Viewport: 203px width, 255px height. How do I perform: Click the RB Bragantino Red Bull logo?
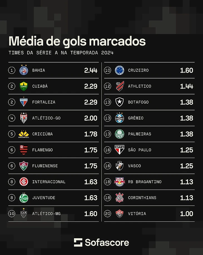click(120, 182)
